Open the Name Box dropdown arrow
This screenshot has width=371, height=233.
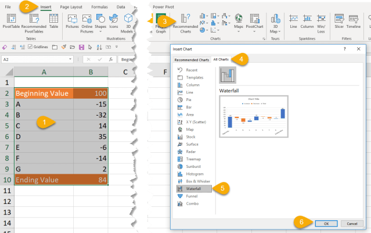(70, 59)
